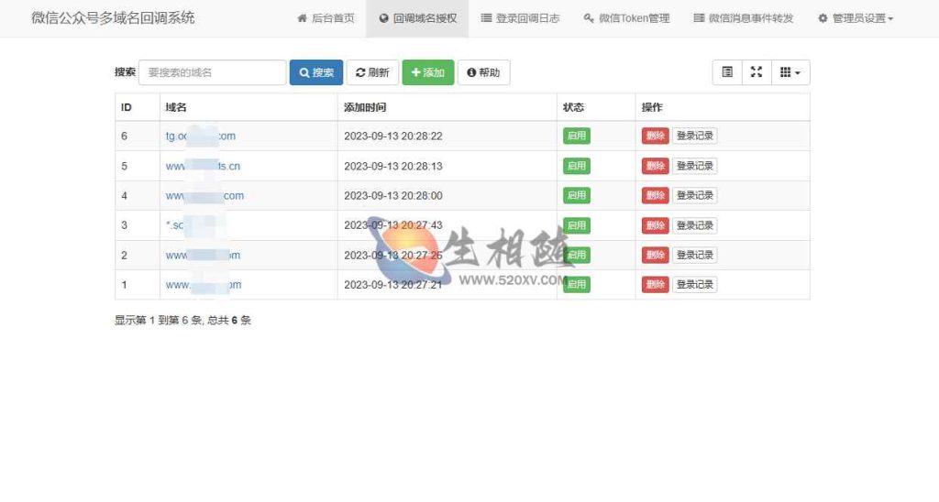The height and width of the screenshot is (502, 939).
Task: Toggle 启用 status for row 3
Action: [x=577, y=225]
